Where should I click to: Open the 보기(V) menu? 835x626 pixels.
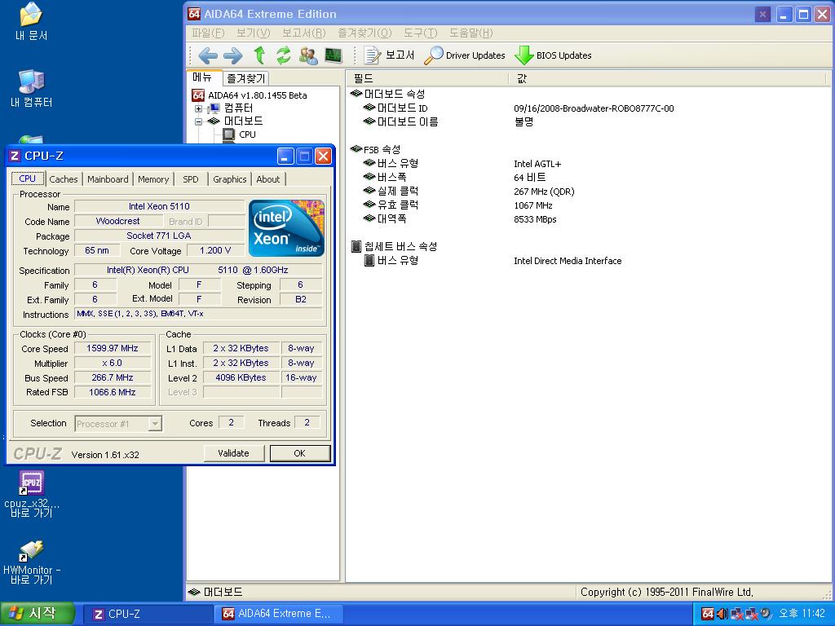(254, 33)
